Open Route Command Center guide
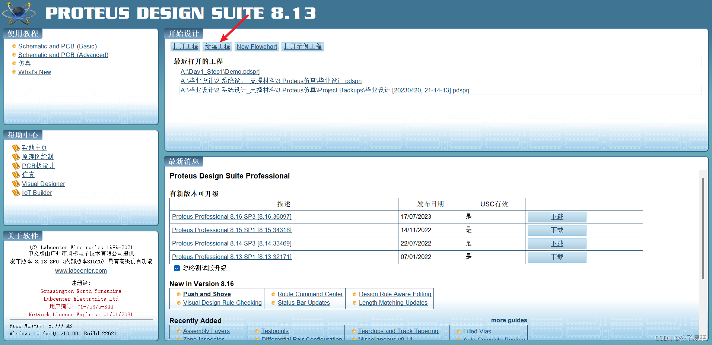712x345 pixels. 310,294
